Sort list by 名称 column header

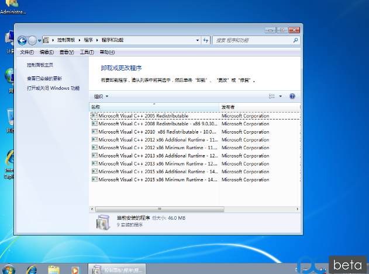click(154, 107)
